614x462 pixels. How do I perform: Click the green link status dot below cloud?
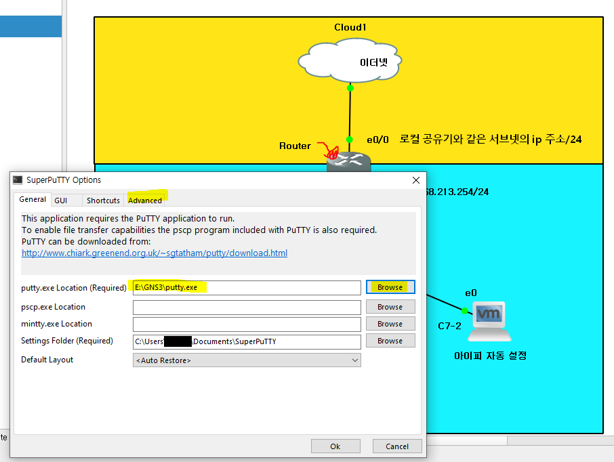point(350,88)
